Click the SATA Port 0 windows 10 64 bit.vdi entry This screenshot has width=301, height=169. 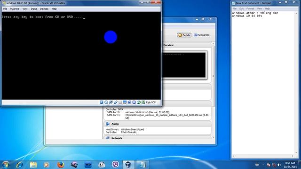tap(147, 112)
